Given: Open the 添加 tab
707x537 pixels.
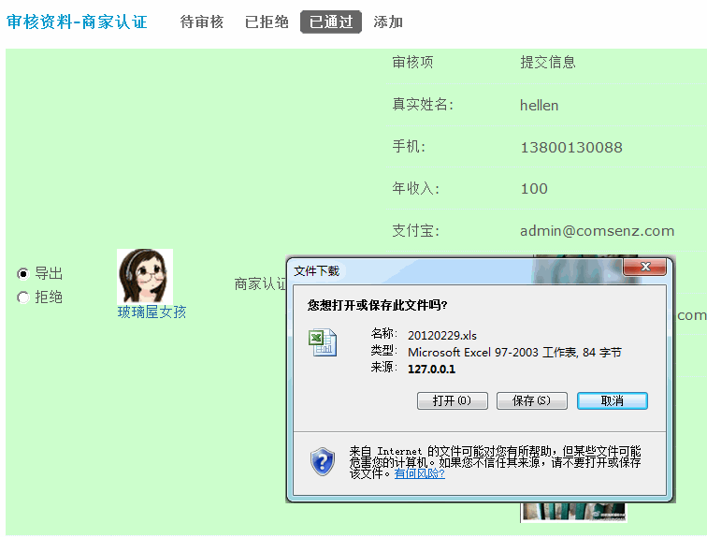Looking at the screenshot, I should 388,22.
